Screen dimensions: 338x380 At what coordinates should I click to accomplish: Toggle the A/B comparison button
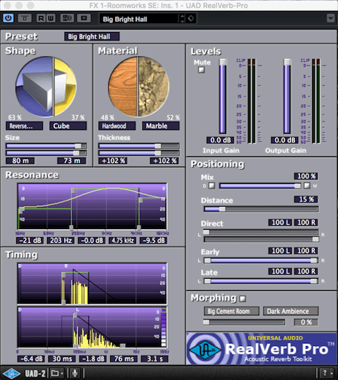pos(67,18)
